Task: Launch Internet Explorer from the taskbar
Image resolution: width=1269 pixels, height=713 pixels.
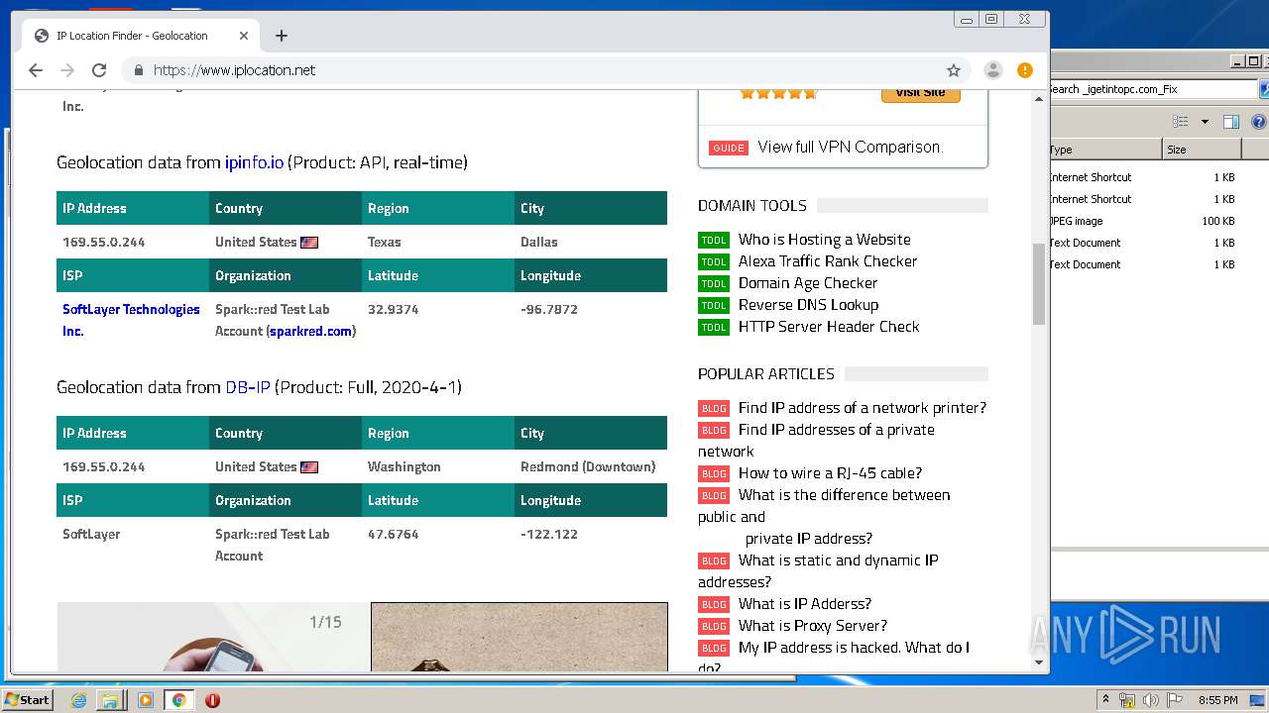Action: [x=79, y=700]
